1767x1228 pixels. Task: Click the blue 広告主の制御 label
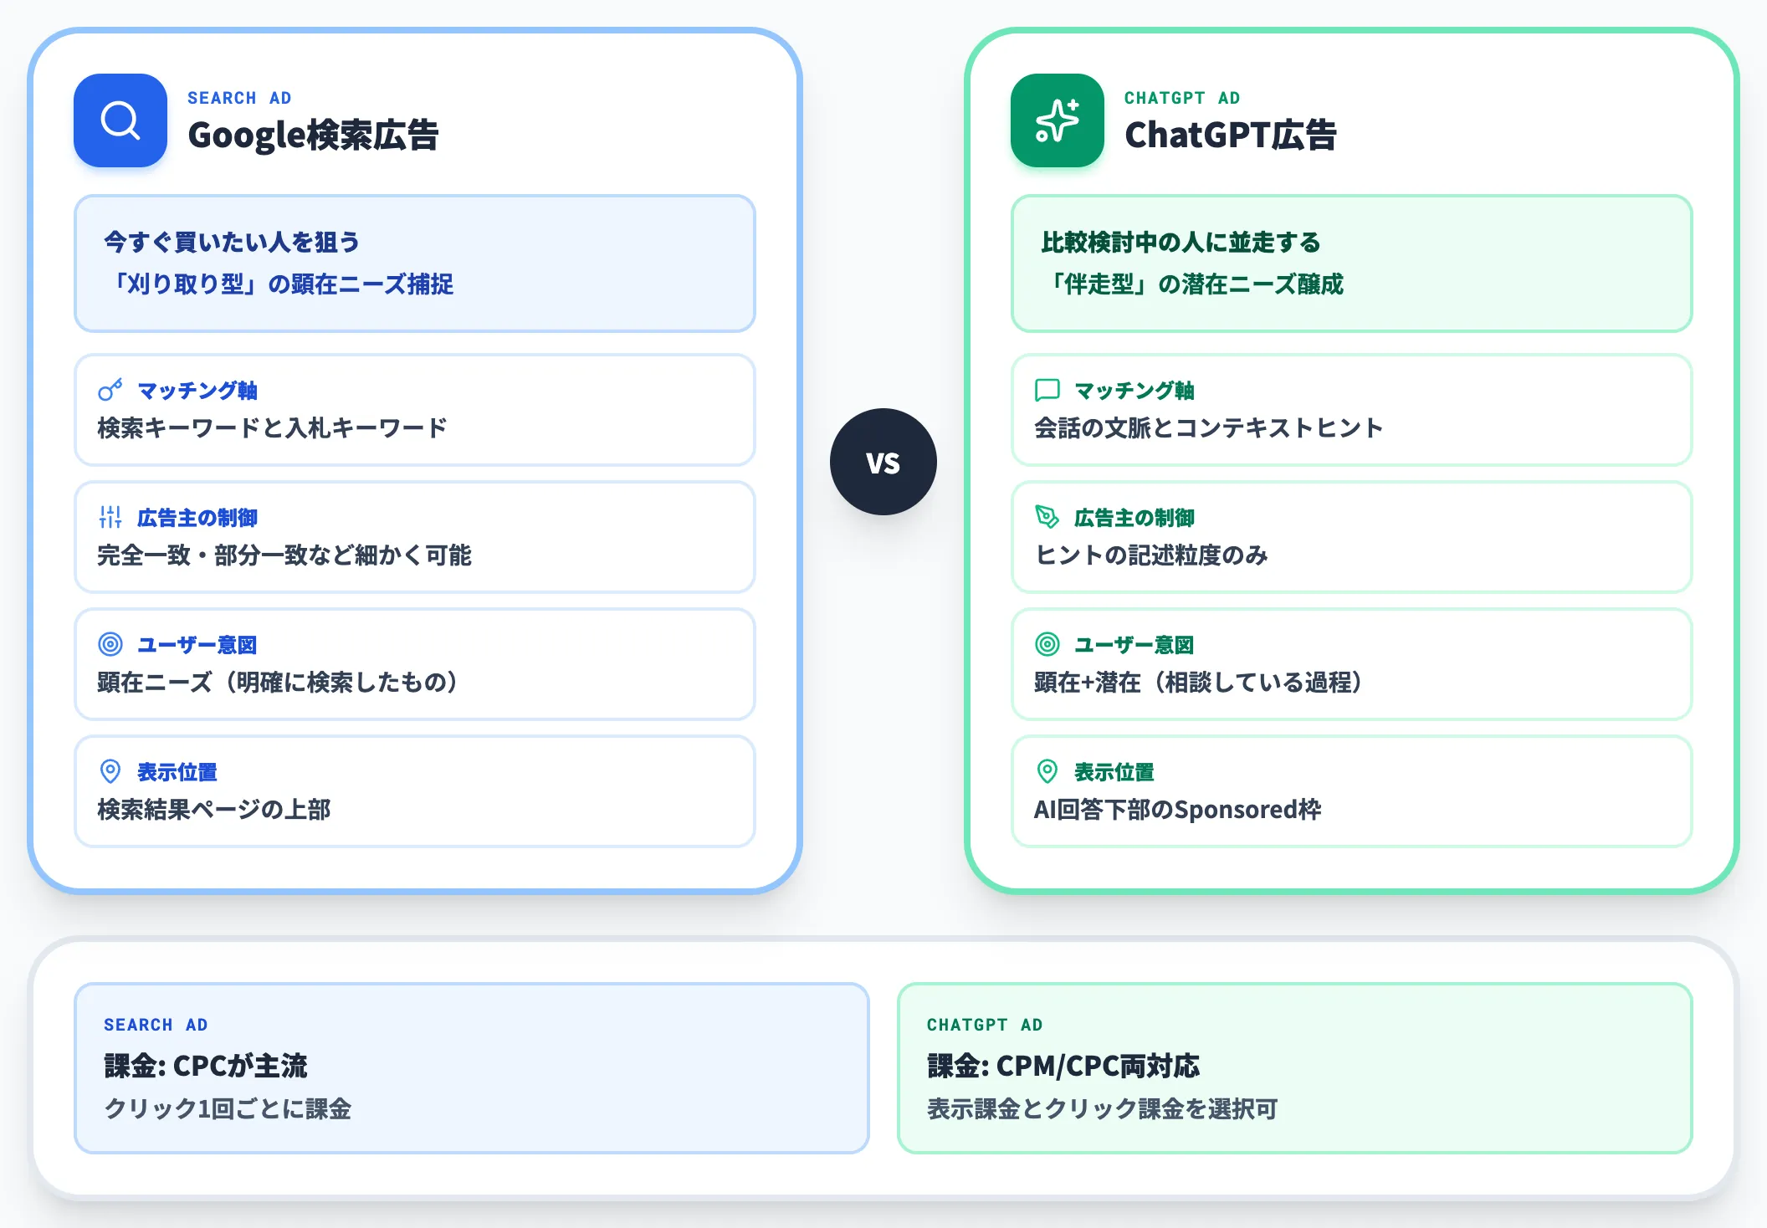[x=197, y=518]
